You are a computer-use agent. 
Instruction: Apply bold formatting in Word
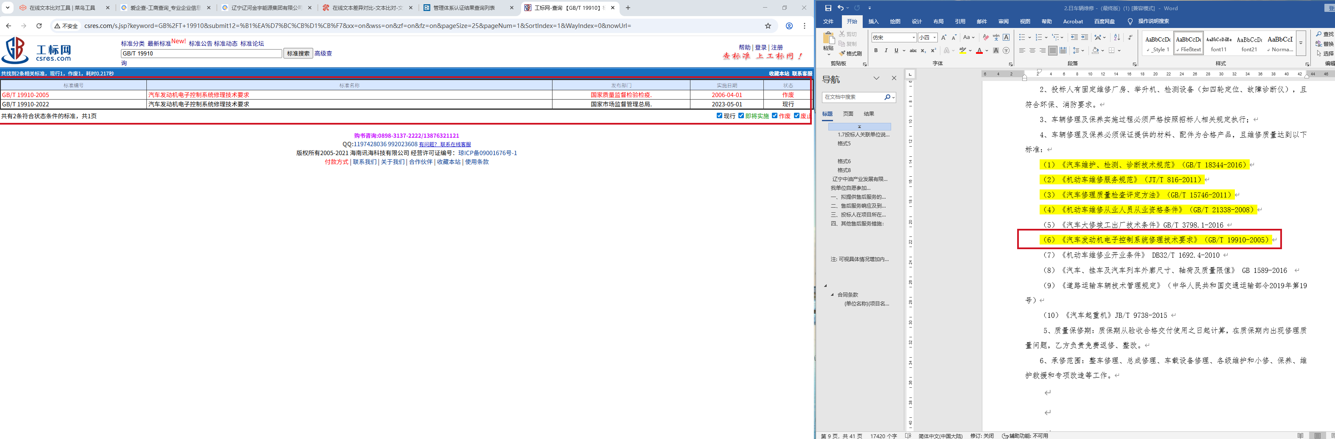(876, 51)
